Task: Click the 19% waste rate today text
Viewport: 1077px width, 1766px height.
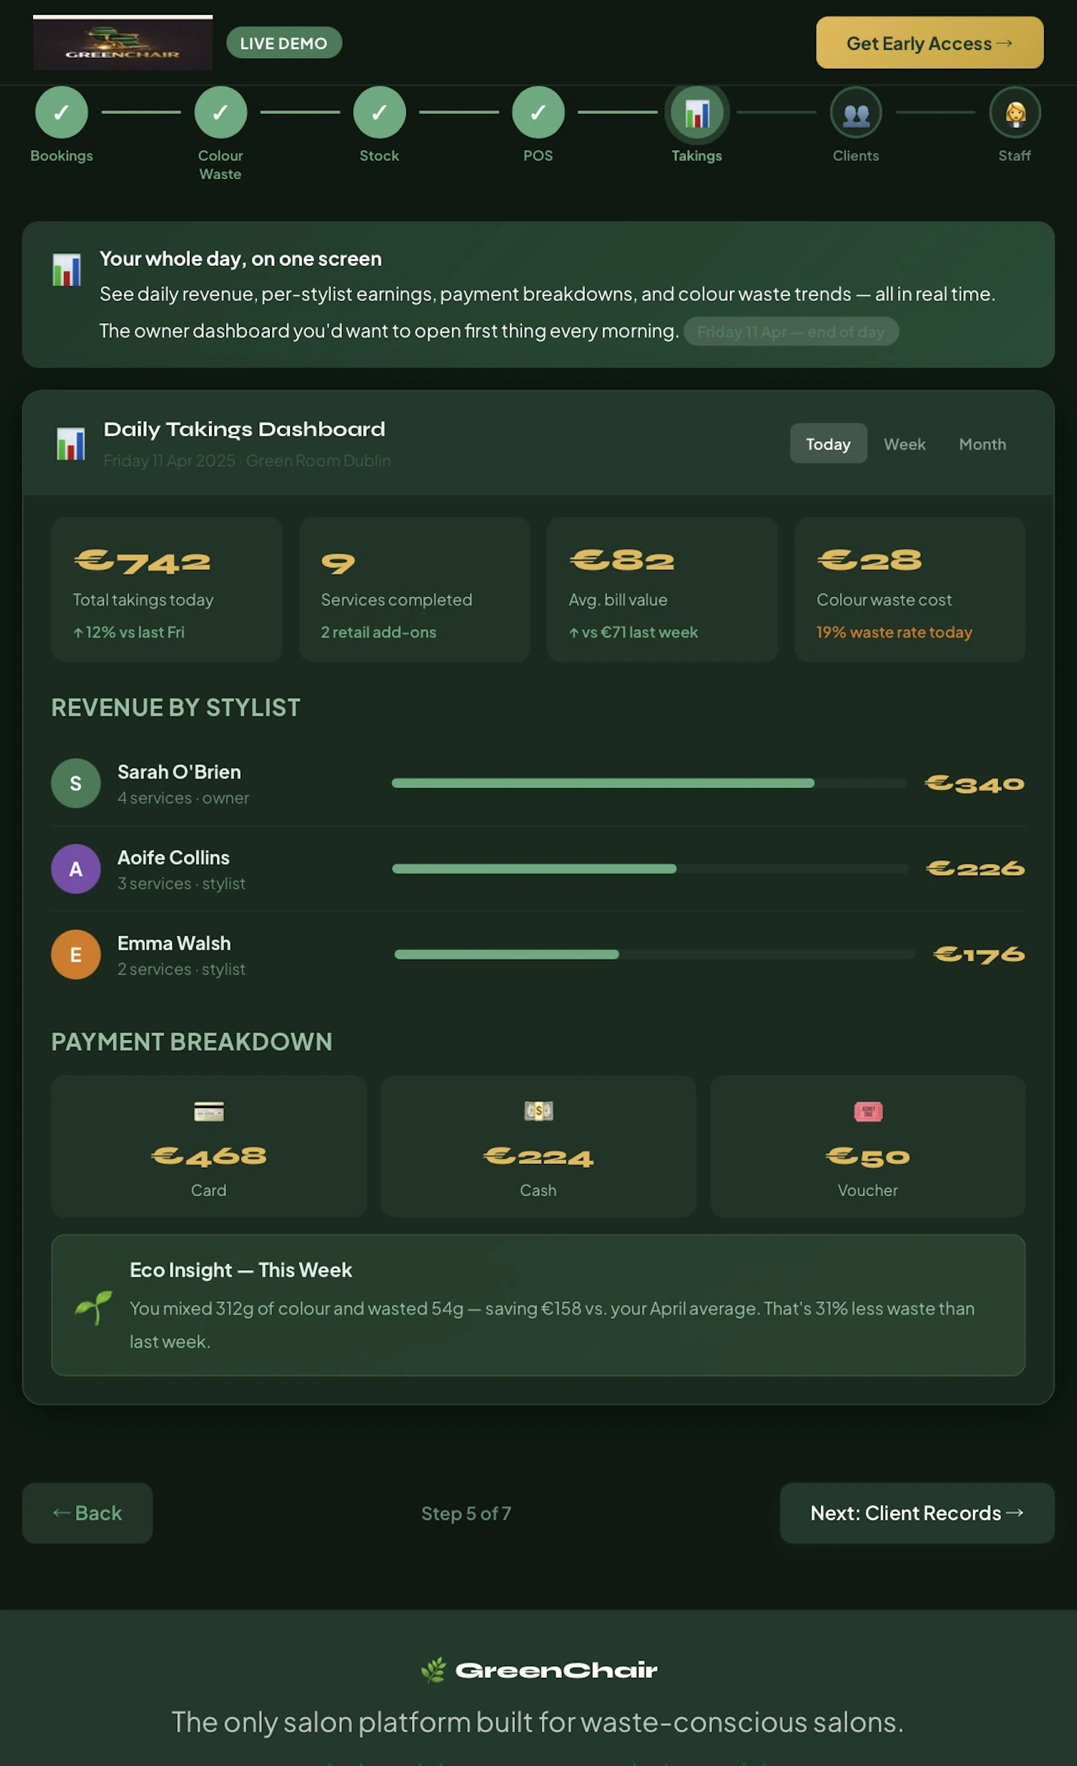Action: (895, 632)
